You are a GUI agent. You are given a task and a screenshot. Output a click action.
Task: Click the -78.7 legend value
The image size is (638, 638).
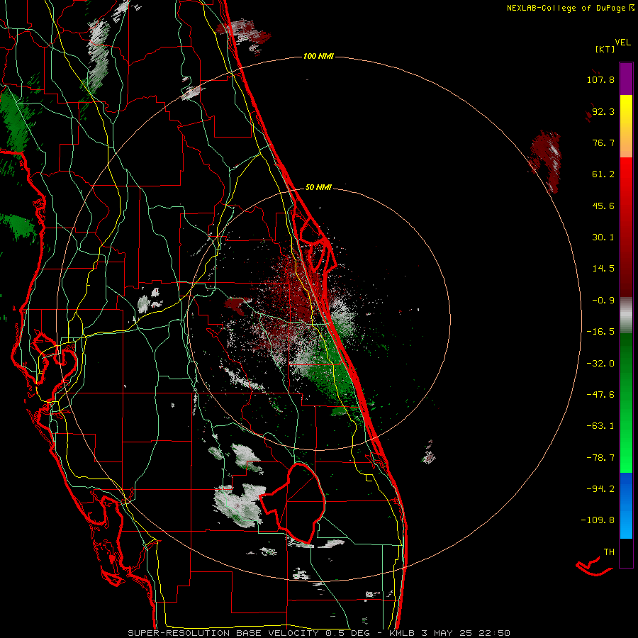coord(600,458)
